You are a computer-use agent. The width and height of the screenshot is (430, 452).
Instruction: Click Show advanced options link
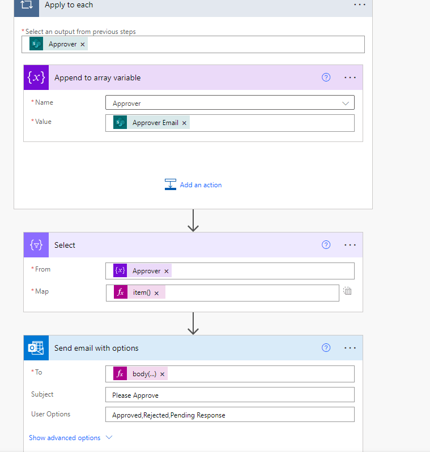(65, 438)
